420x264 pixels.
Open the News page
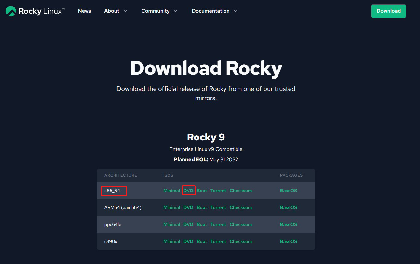(85, 11)
